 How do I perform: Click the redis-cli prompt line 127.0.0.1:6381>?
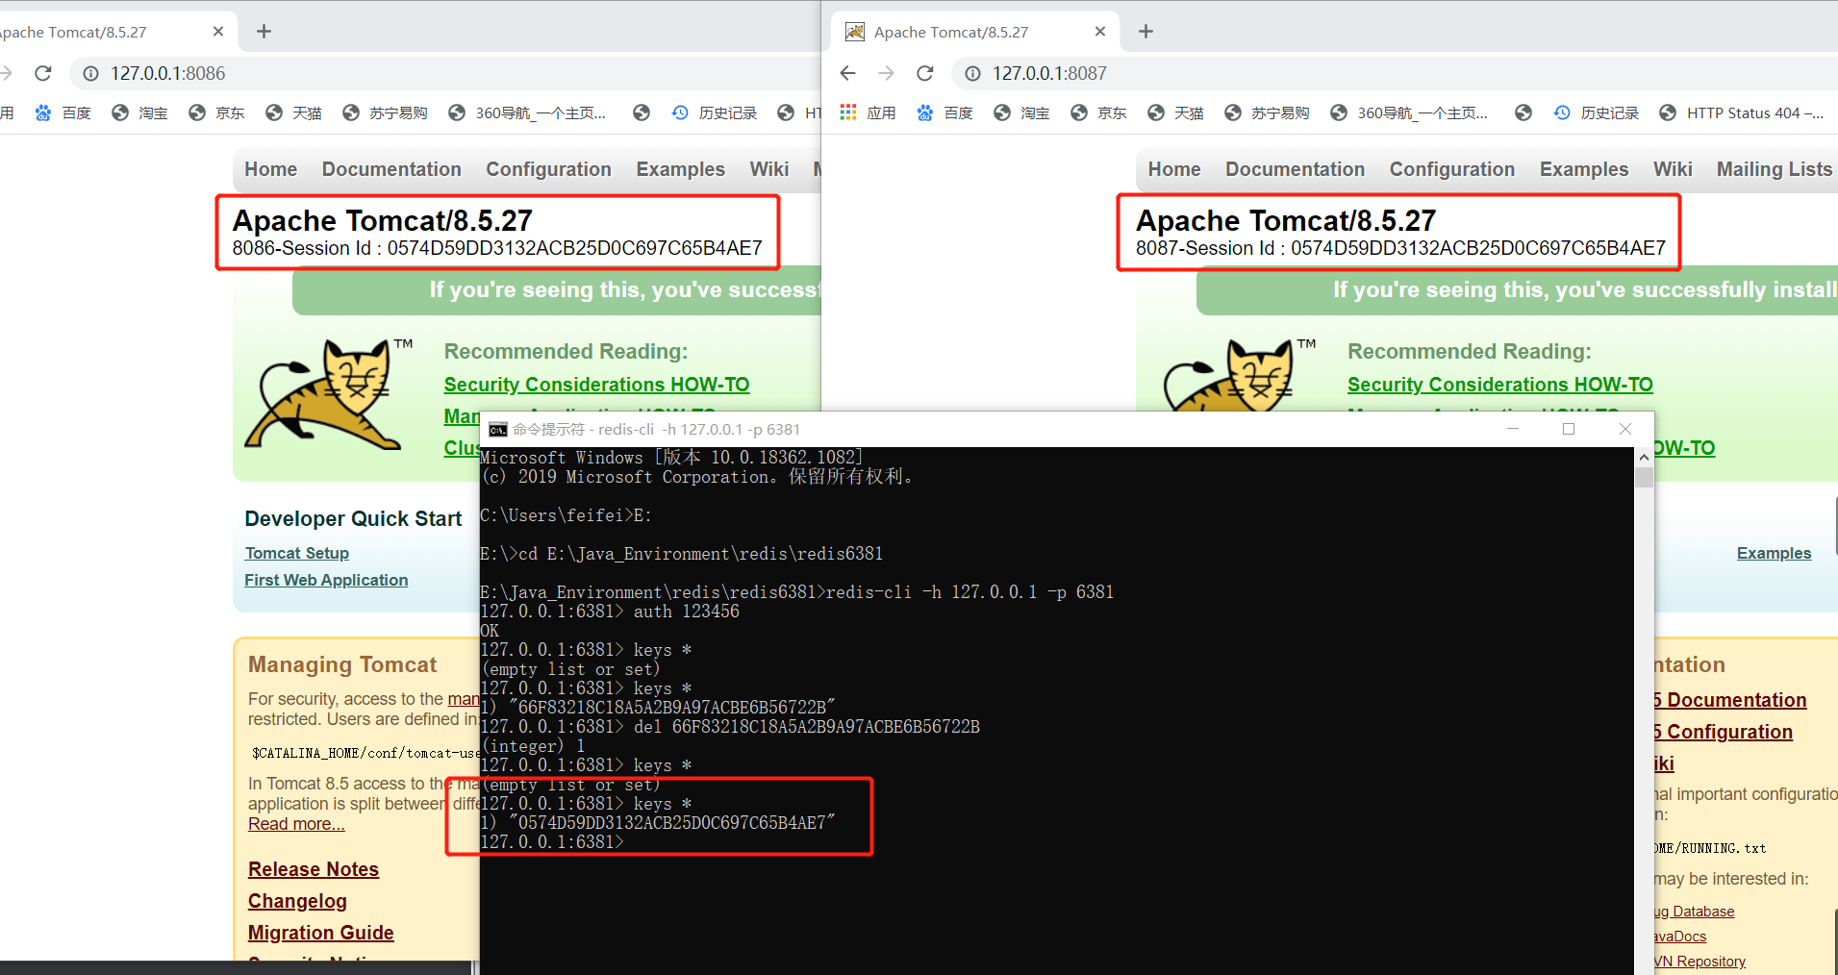552,842
